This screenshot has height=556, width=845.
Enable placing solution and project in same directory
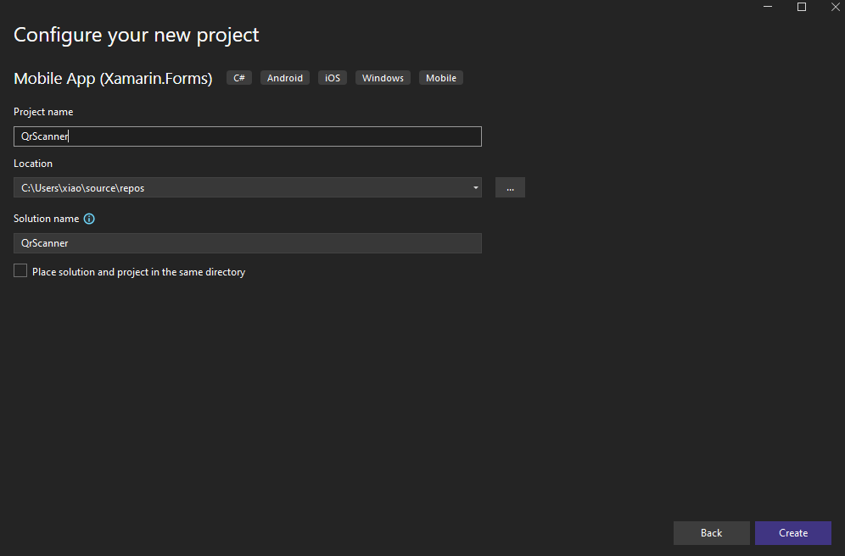pos(20,271)
